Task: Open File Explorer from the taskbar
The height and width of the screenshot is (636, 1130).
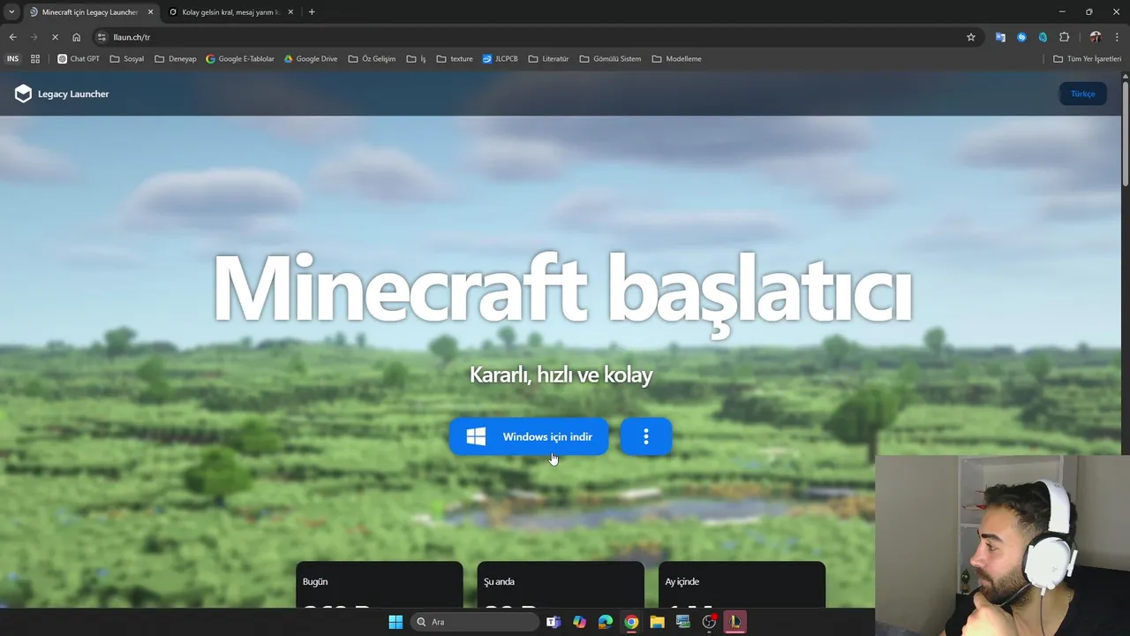Action: (657, 622)
